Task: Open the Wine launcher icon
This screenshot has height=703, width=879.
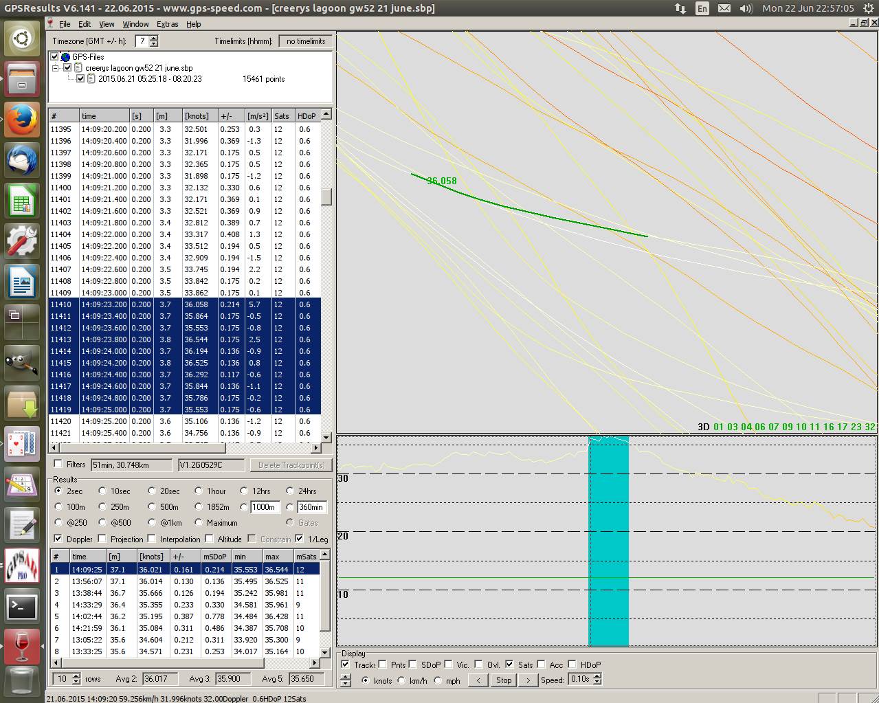Action: pos(22,647)
